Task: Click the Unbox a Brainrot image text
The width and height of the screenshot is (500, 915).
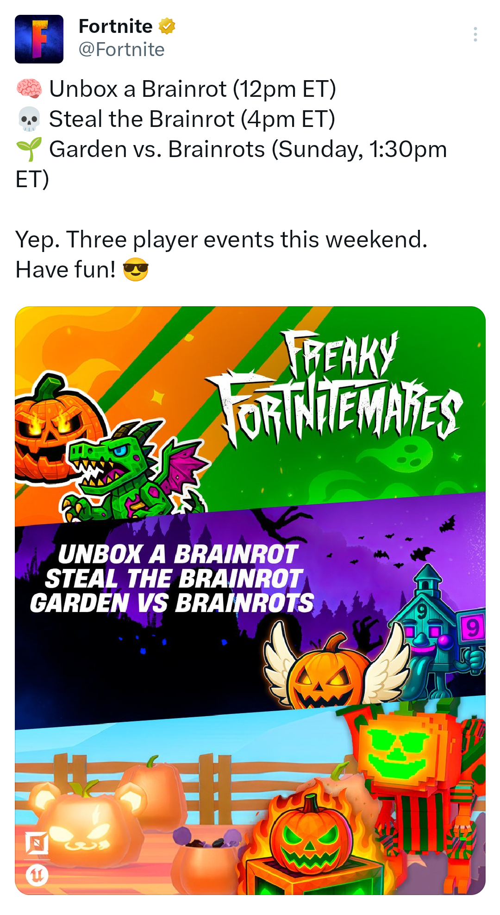Action: [178, 554]
